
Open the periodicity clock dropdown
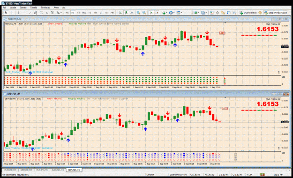pos(172,13)
